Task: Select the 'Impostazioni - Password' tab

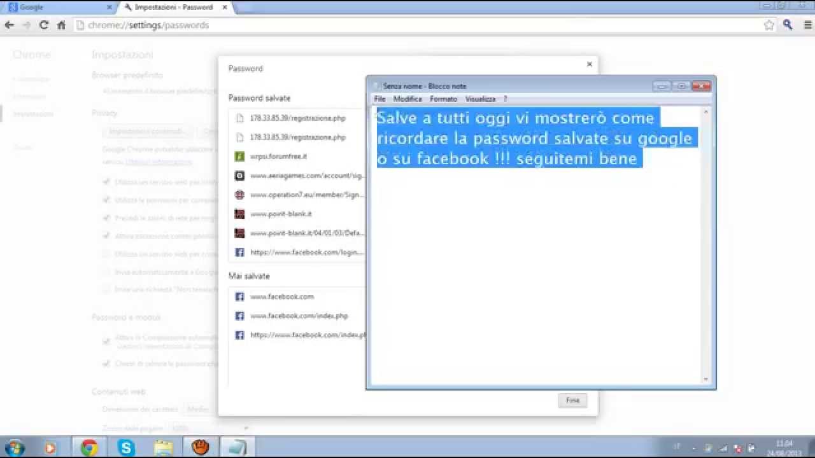Action: click(174, 8)
